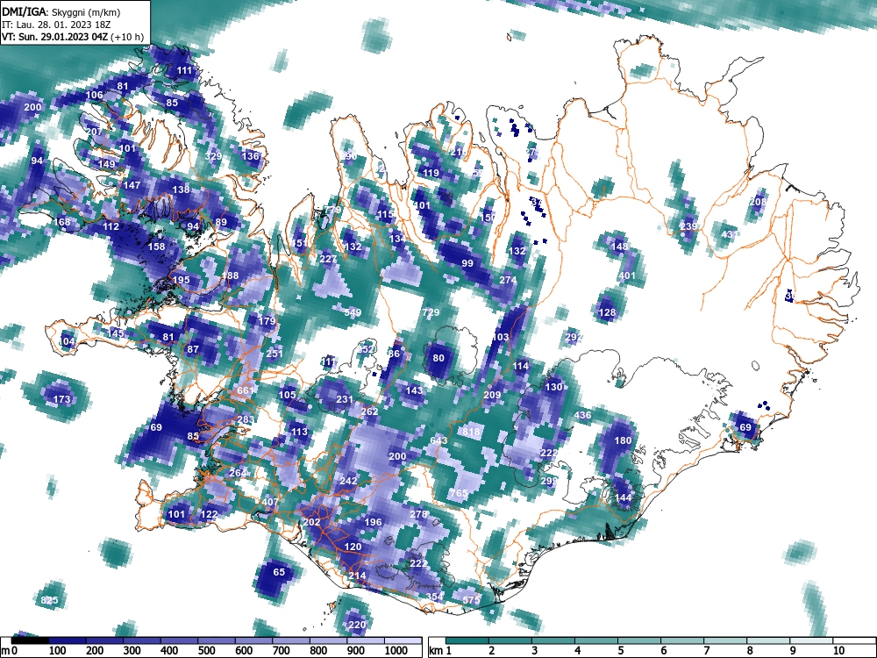Select the 202 map value
Image resolution: width=877 pixels, height=658 pixels.
click(x=311, y=522)
